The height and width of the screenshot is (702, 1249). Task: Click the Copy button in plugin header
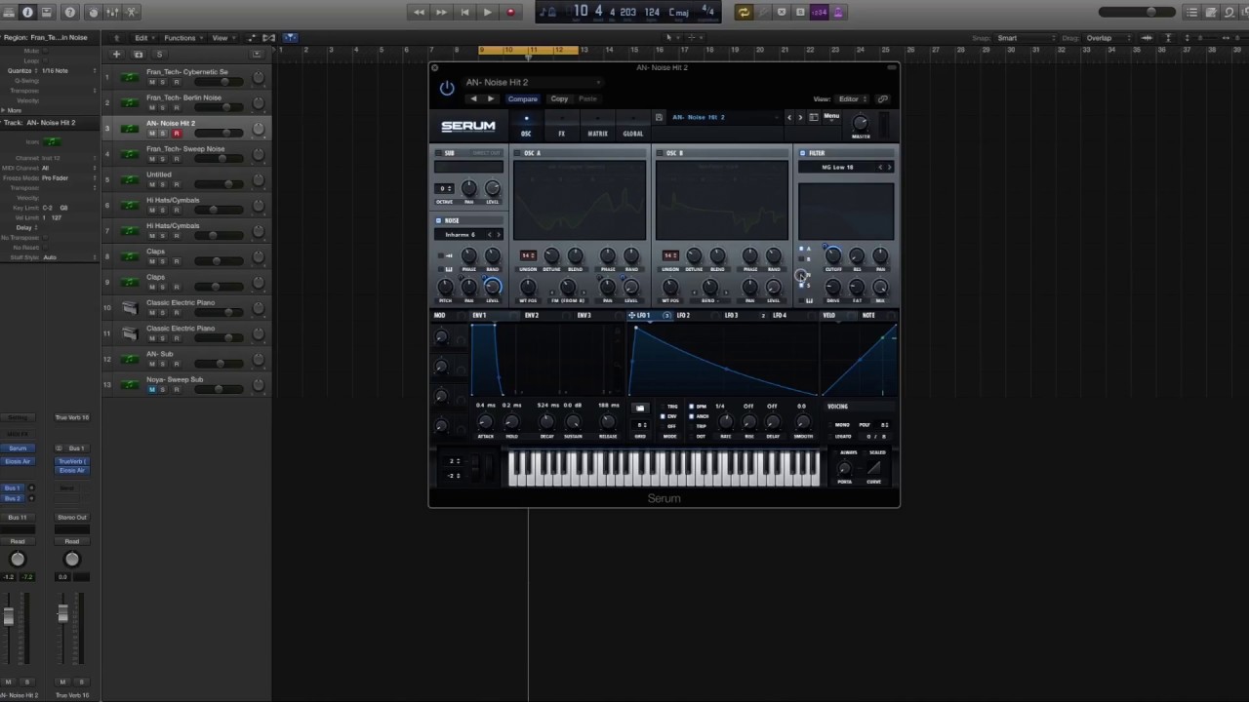pos(559,98)
